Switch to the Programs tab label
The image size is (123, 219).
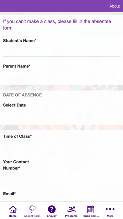tap(71, 216)
